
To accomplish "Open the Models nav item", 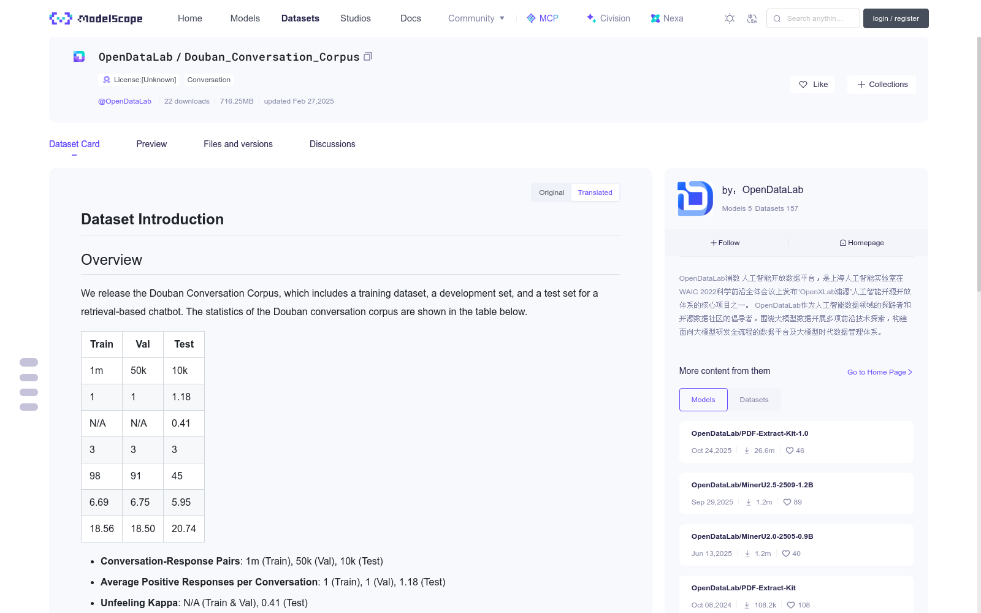I will pos(245,18).
